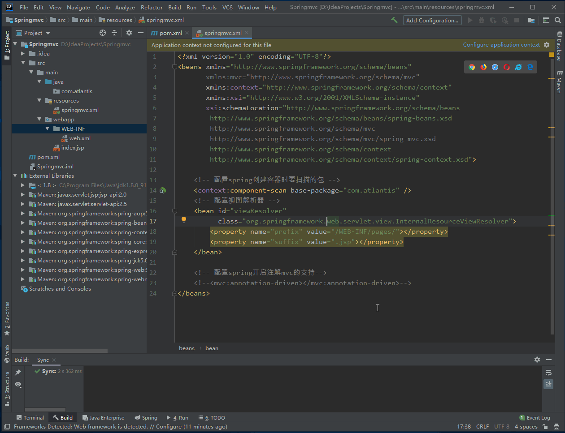Open the Refactor menu
Screen dimensions: 565x433
tap(152, 7)
